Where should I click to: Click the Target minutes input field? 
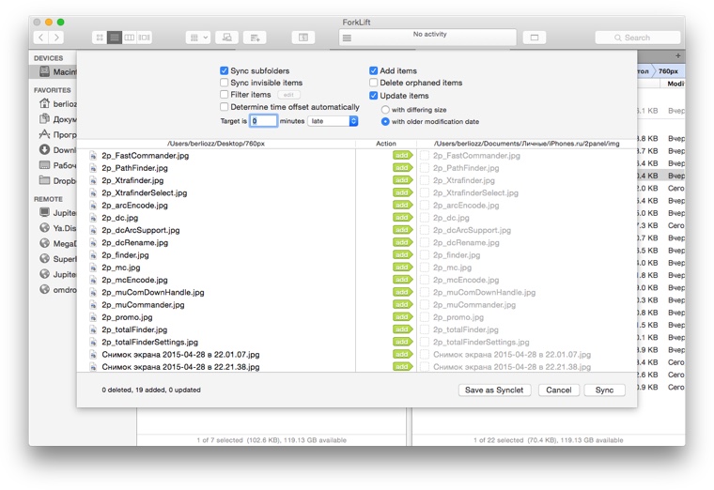tap(263, 121)
